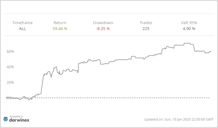Viewport: 218px width, 128px height.
Task: Select the 59.44 % return value
Action: click(x=60, y=29)
